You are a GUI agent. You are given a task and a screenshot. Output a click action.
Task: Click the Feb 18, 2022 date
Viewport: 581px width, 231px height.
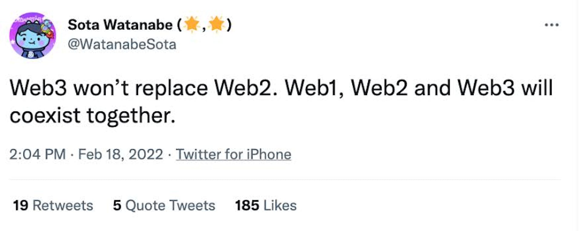120,154
